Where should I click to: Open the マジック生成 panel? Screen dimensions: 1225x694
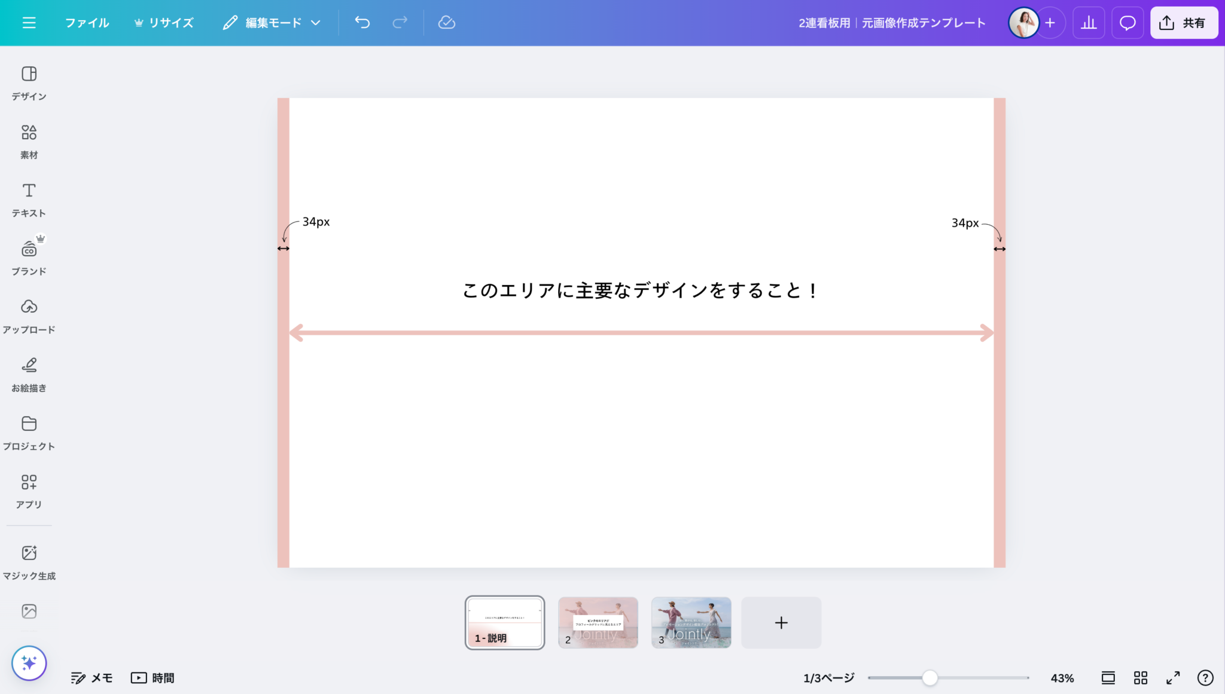pos(28,561)
